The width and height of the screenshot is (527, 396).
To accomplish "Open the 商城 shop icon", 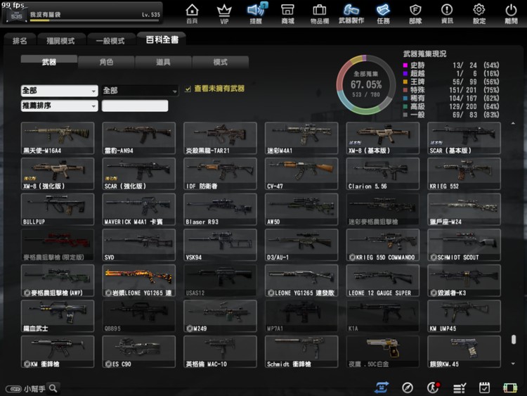I will pos(287,13).
